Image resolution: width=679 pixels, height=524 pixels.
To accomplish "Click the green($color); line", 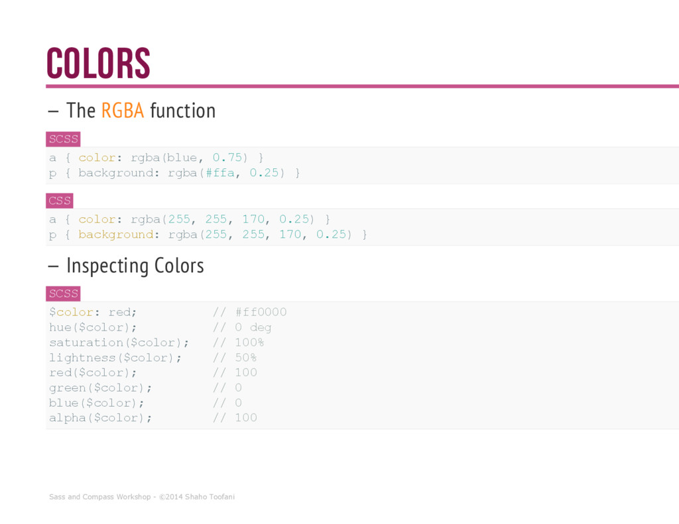I will 101,388.
